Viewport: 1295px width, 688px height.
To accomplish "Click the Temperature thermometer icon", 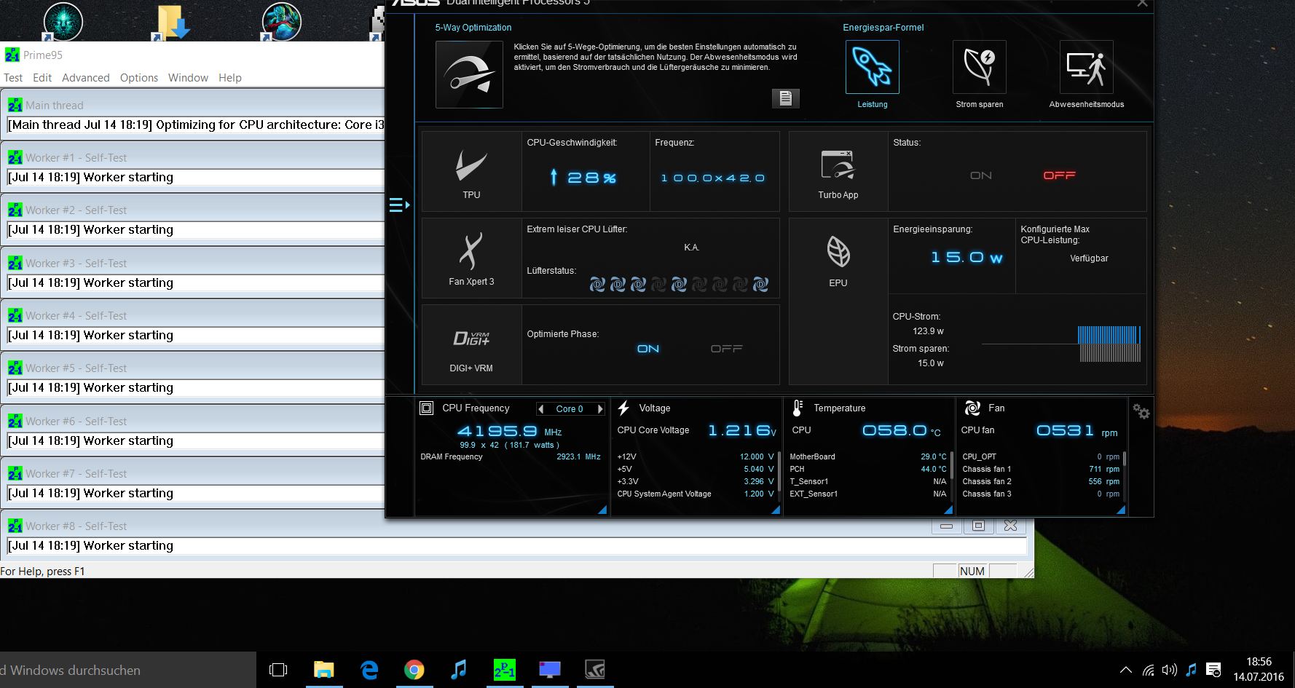I will click(x=798, y=408).
